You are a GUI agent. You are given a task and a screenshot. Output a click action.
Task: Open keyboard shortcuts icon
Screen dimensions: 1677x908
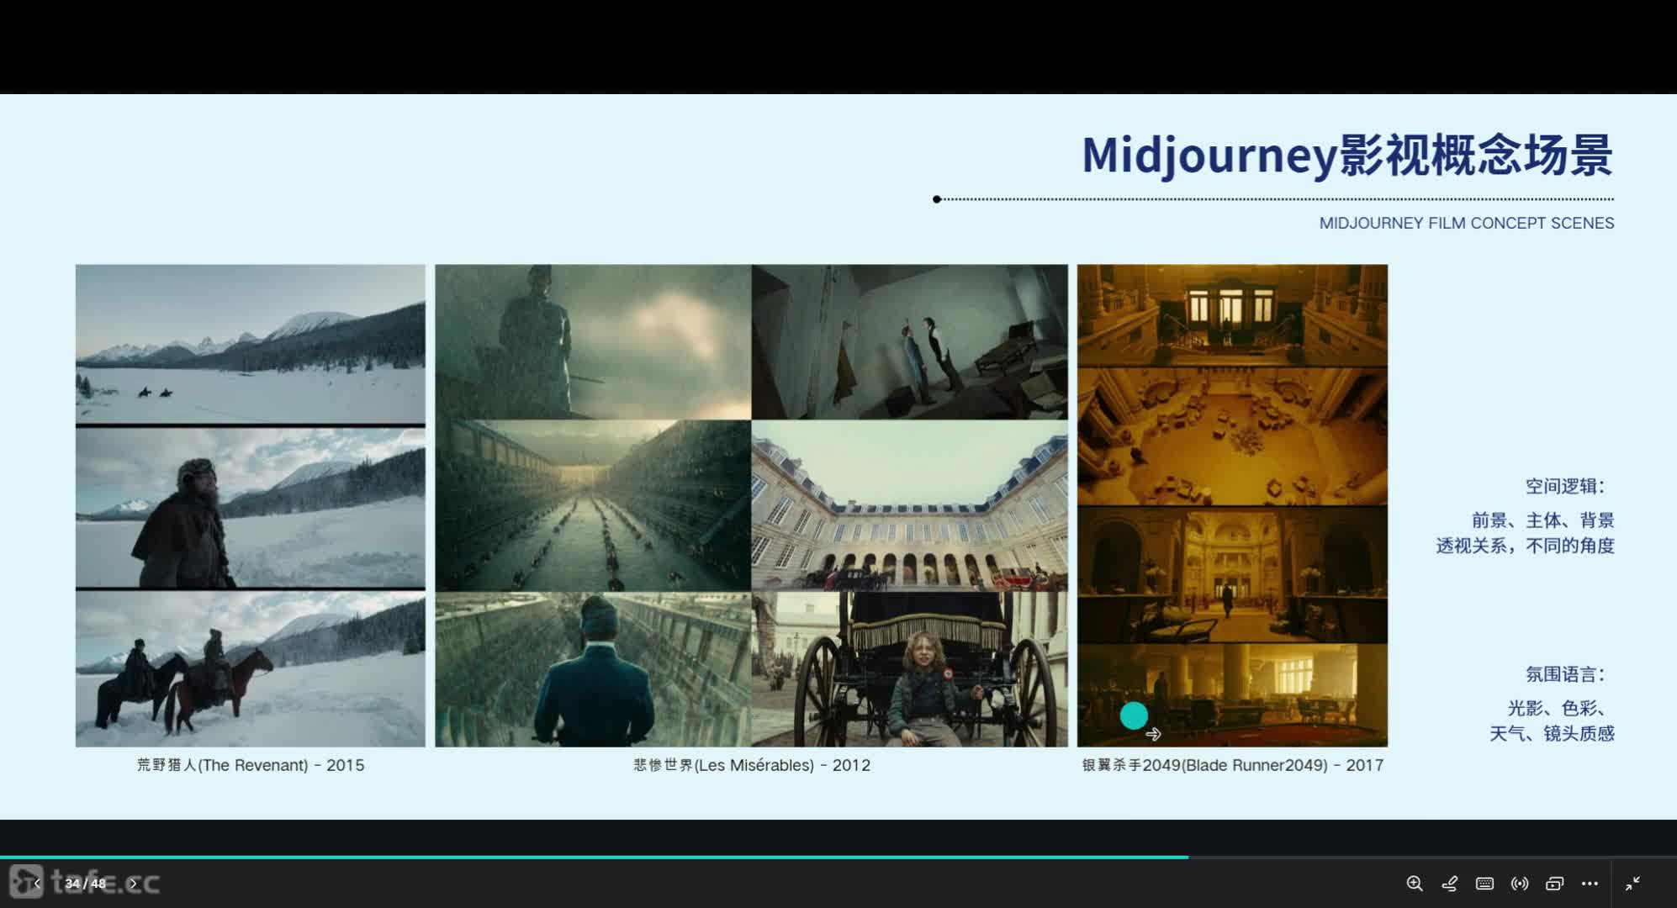1484,884
